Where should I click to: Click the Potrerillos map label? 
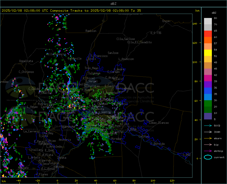pyautogui.click(x=46, y=104)
